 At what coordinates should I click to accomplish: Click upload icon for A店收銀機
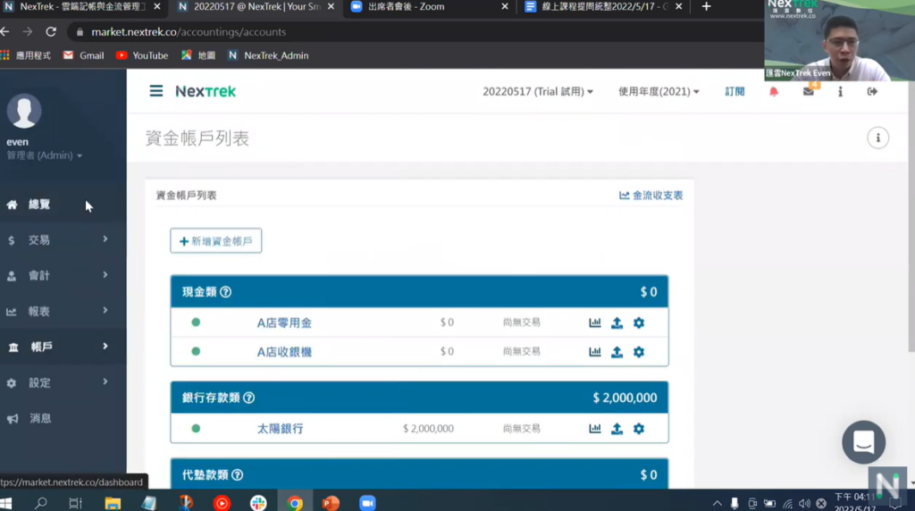pyautogui.click(x=617, y=352)
